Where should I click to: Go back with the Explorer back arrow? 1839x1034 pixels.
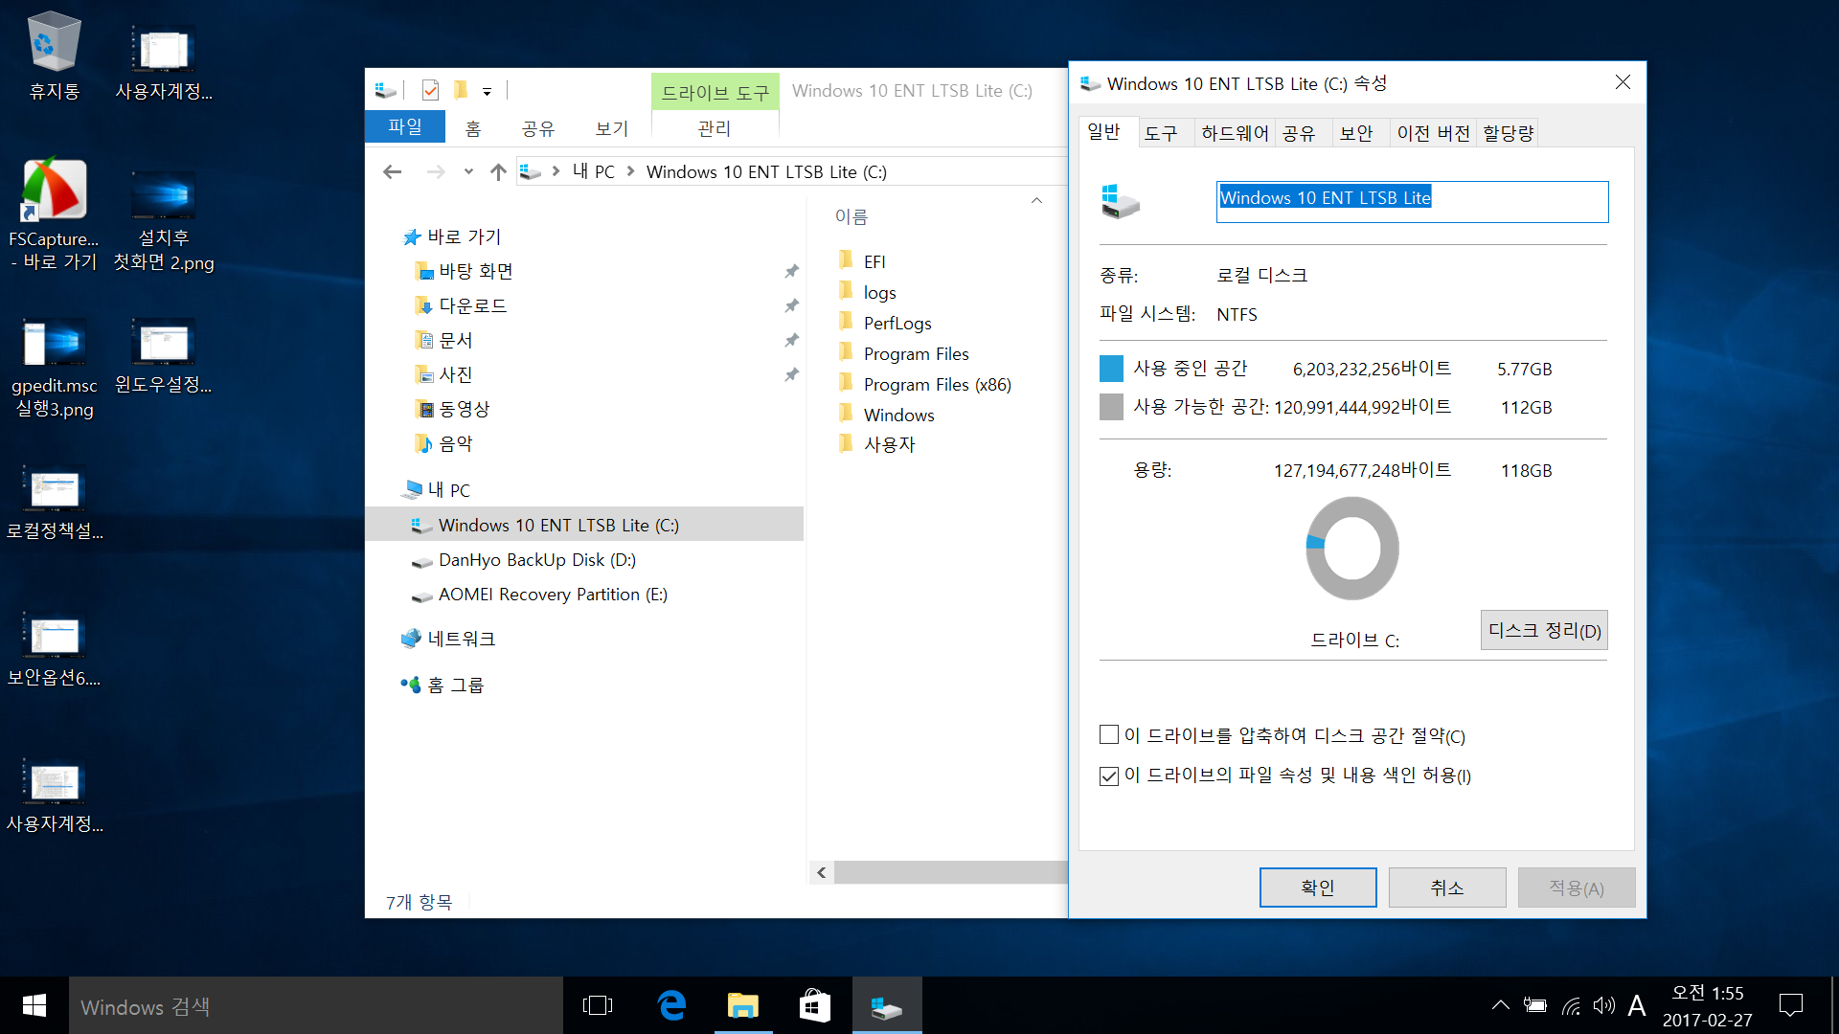[x=392, y=171]
